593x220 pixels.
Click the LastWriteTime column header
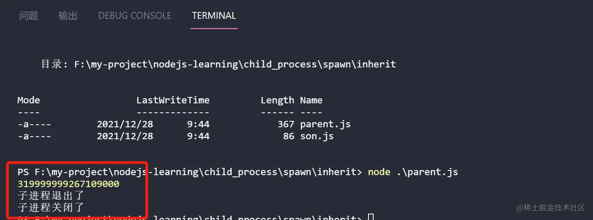pyautogui.click(x=173, y=100)
